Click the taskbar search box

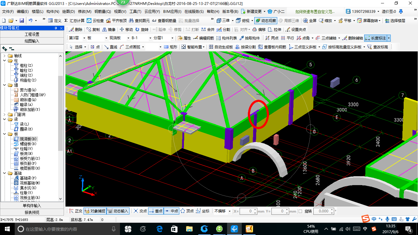(67, 229)
